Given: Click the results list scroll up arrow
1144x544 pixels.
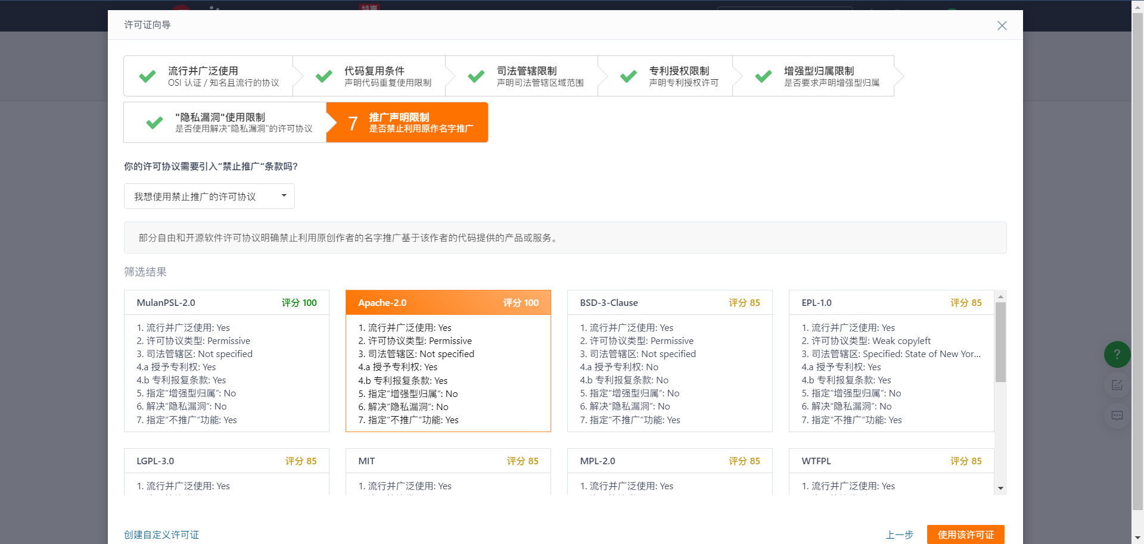Looking at the screenshot, I should 1001,296.
